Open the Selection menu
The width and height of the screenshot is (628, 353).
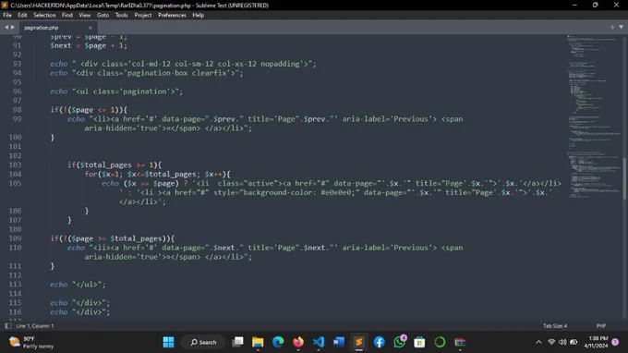(44, 15)
